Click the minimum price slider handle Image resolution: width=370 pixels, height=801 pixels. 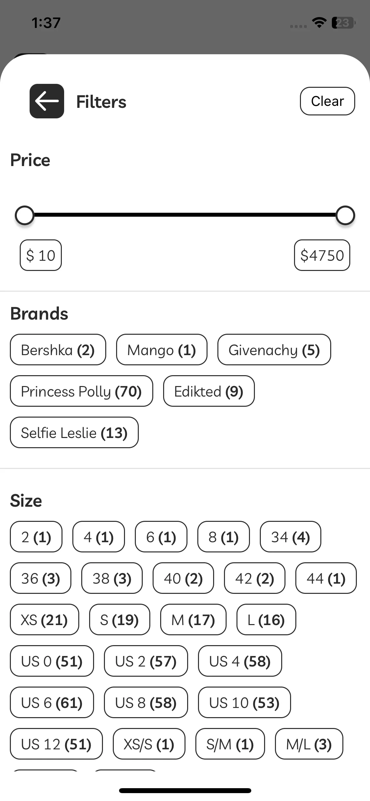click(x=25, y=215)
